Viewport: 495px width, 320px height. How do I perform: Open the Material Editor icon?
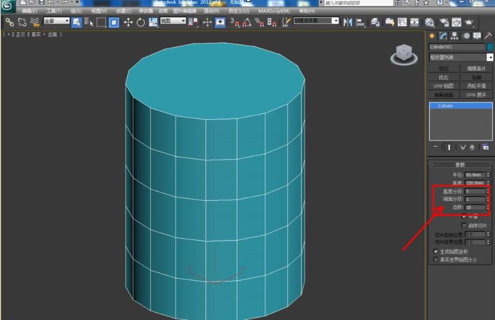pyautogui.click(x=429, y=22)
